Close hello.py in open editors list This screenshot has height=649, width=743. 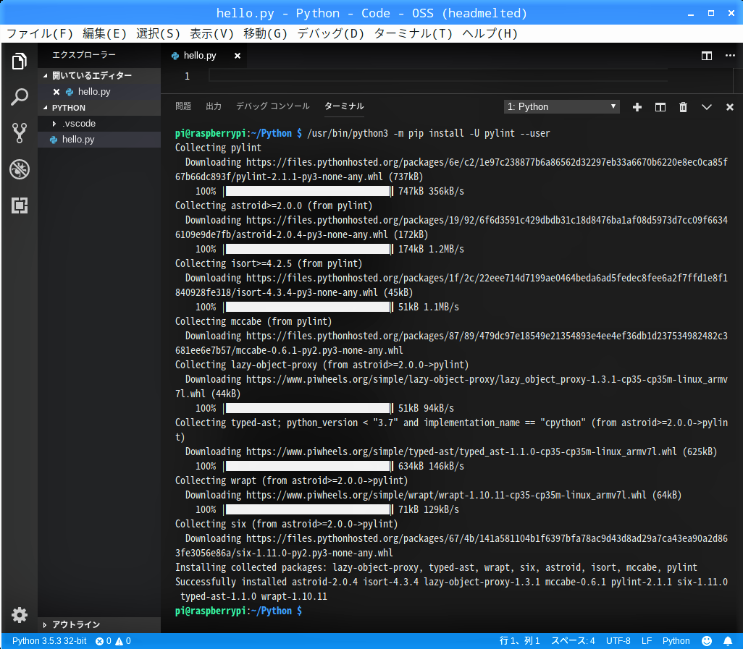[x=56, y=92]
